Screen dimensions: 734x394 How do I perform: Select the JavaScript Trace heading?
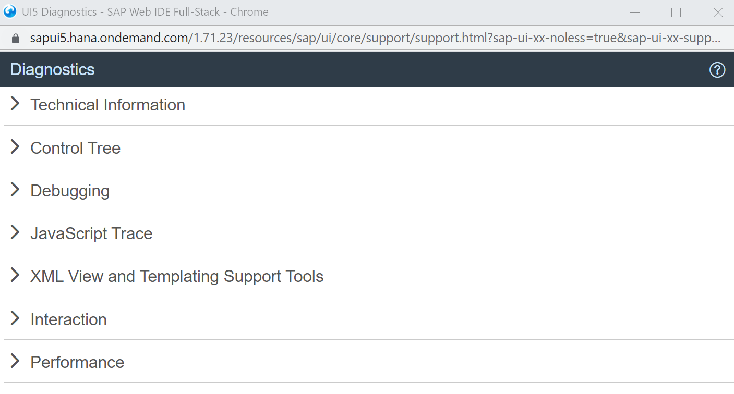pos(91,233)
